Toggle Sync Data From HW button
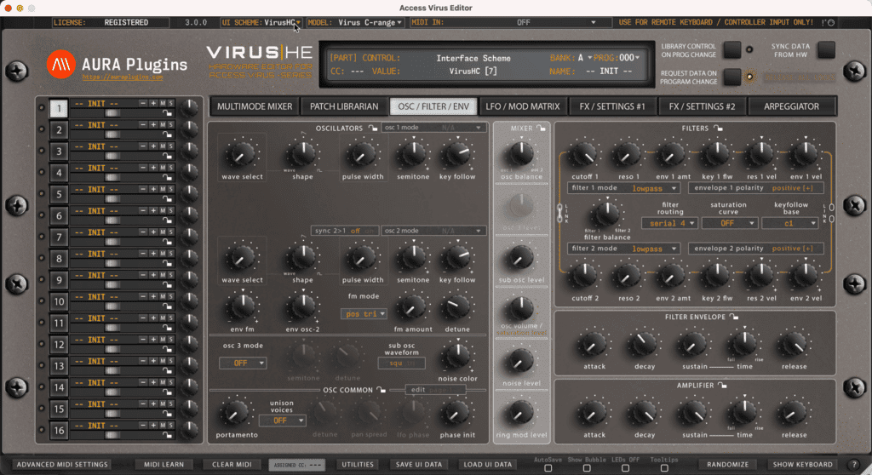Image resolution: width=872 pixels, height=475 pixels. [826, 50]
